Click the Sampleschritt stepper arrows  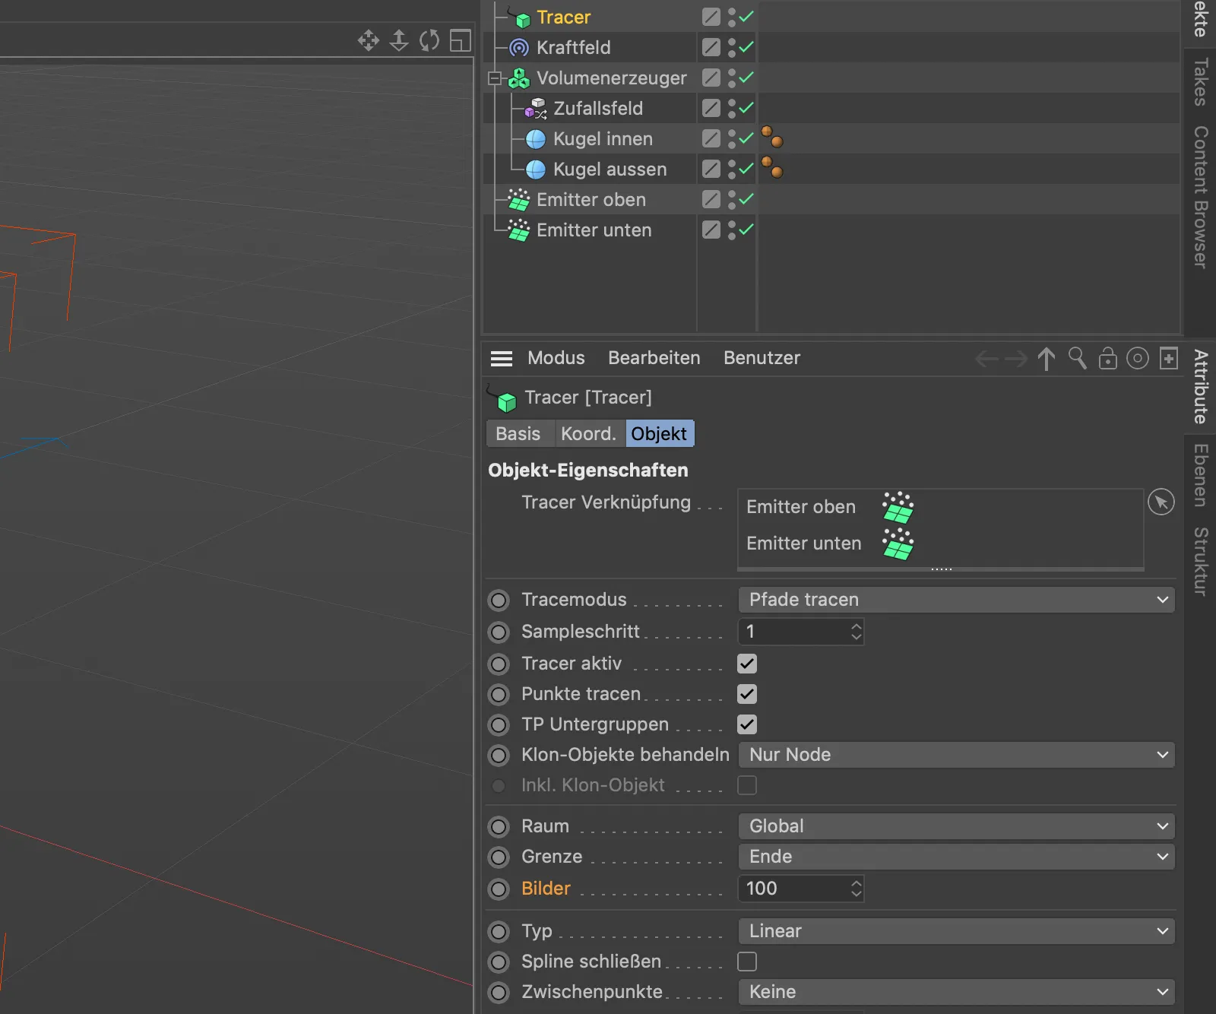[857, 632]
